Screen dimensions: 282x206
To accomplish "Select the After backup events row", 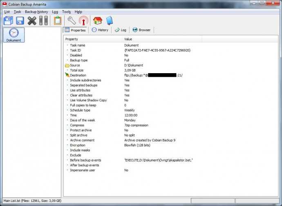I will pyautogui.click(x=171, y=165).
